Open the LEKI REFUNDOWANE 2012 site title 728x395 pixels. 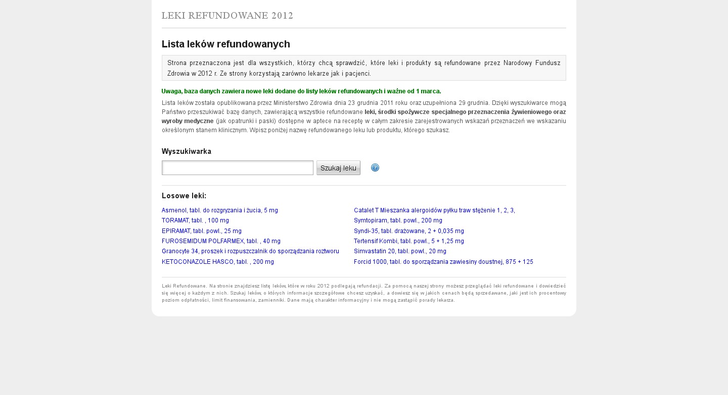point(227,16)
